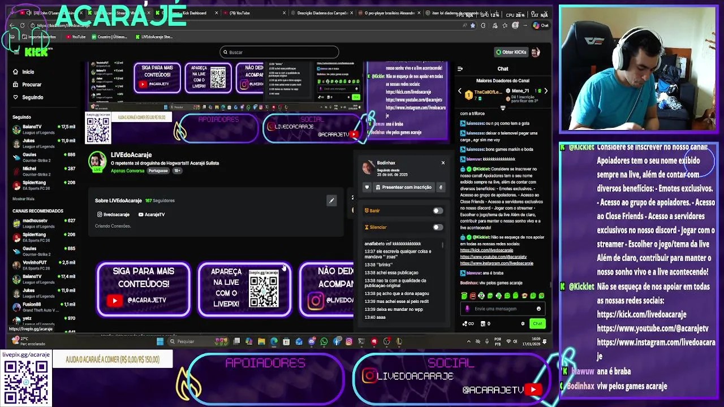Open Michel channel in Seguindo list
This screenshot has width=724, height=407.
pos(44,171)
